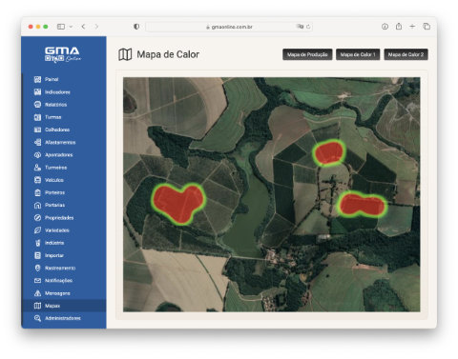Expand the sidebar options chevron
The width and height of the screenshot is (458, 359).
click(71, 27)
